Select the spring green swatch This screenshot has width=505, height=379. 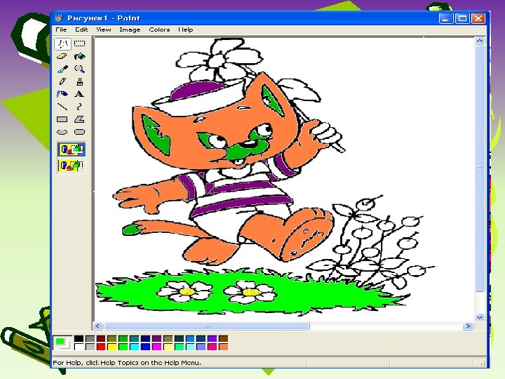click(x=179, y=347)
